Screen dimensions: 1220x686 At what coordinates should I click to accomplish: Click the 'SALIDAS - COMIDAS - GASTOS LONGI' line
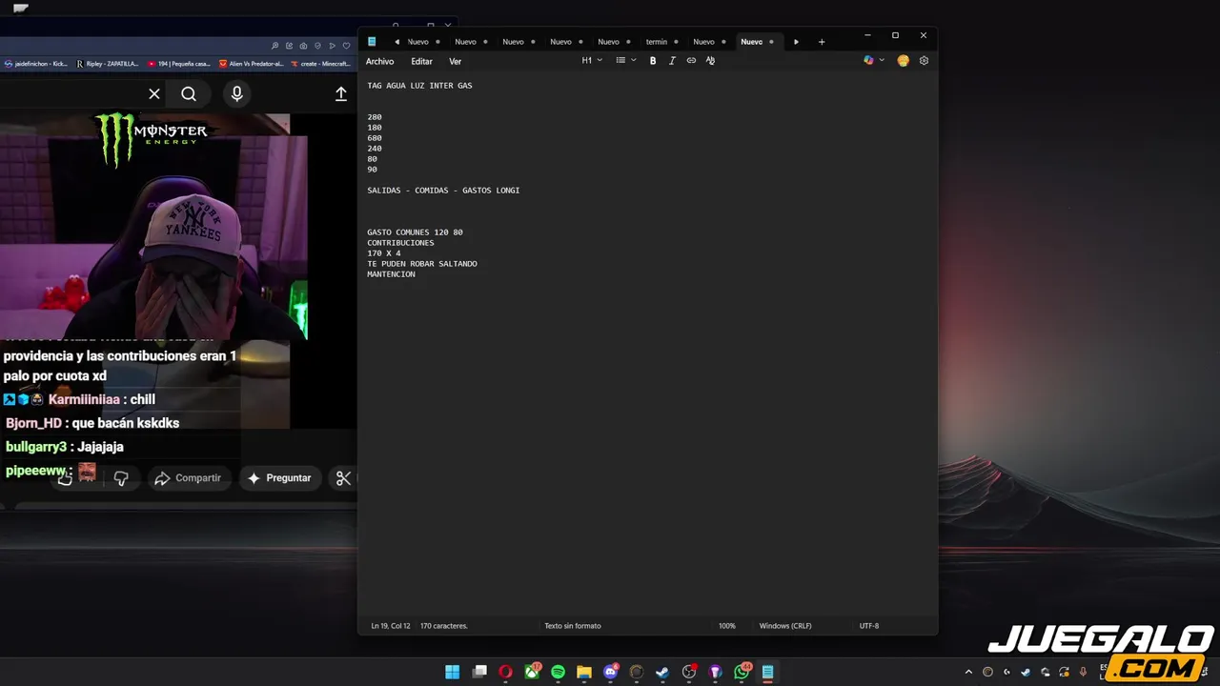(x=443, y=191)
